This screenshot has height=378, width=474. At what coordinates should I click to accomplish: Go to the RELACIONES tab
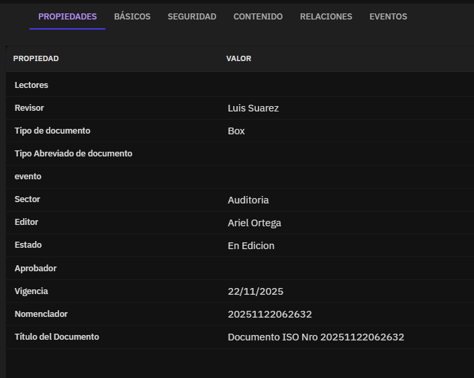pyautogui.click(x=326, y=16)
